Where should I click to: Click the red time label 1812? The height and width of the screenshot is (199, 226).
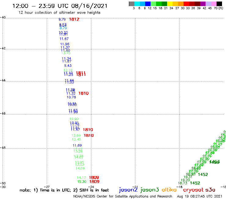tap(74, 19)
